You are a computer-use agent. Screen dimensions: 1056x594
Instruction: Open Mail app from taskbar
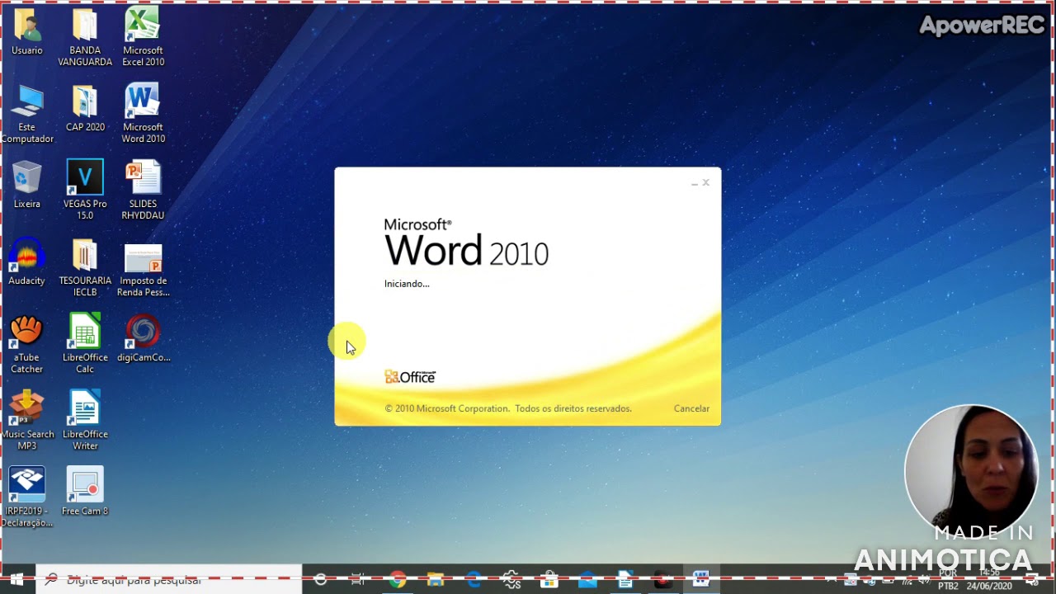[587, 580]
